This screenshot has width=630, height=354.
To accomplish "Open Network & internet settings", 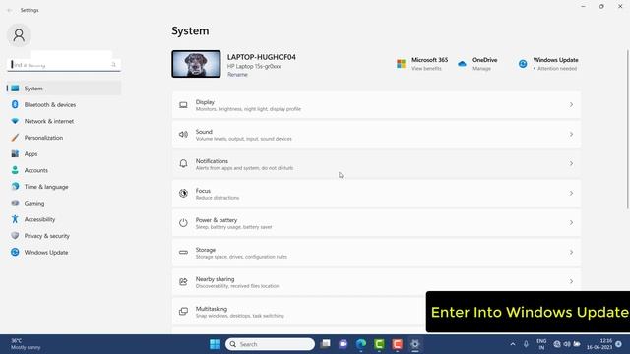I will tap(64, 121).
